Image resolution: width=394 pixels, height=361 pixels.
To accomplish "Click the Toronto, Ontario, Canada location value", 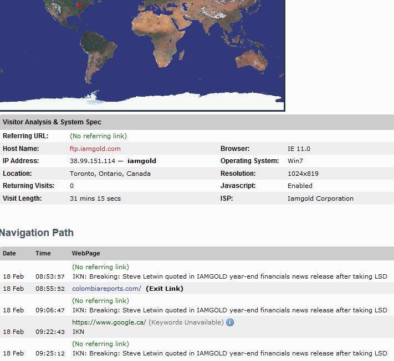I will tap(110, 174).
